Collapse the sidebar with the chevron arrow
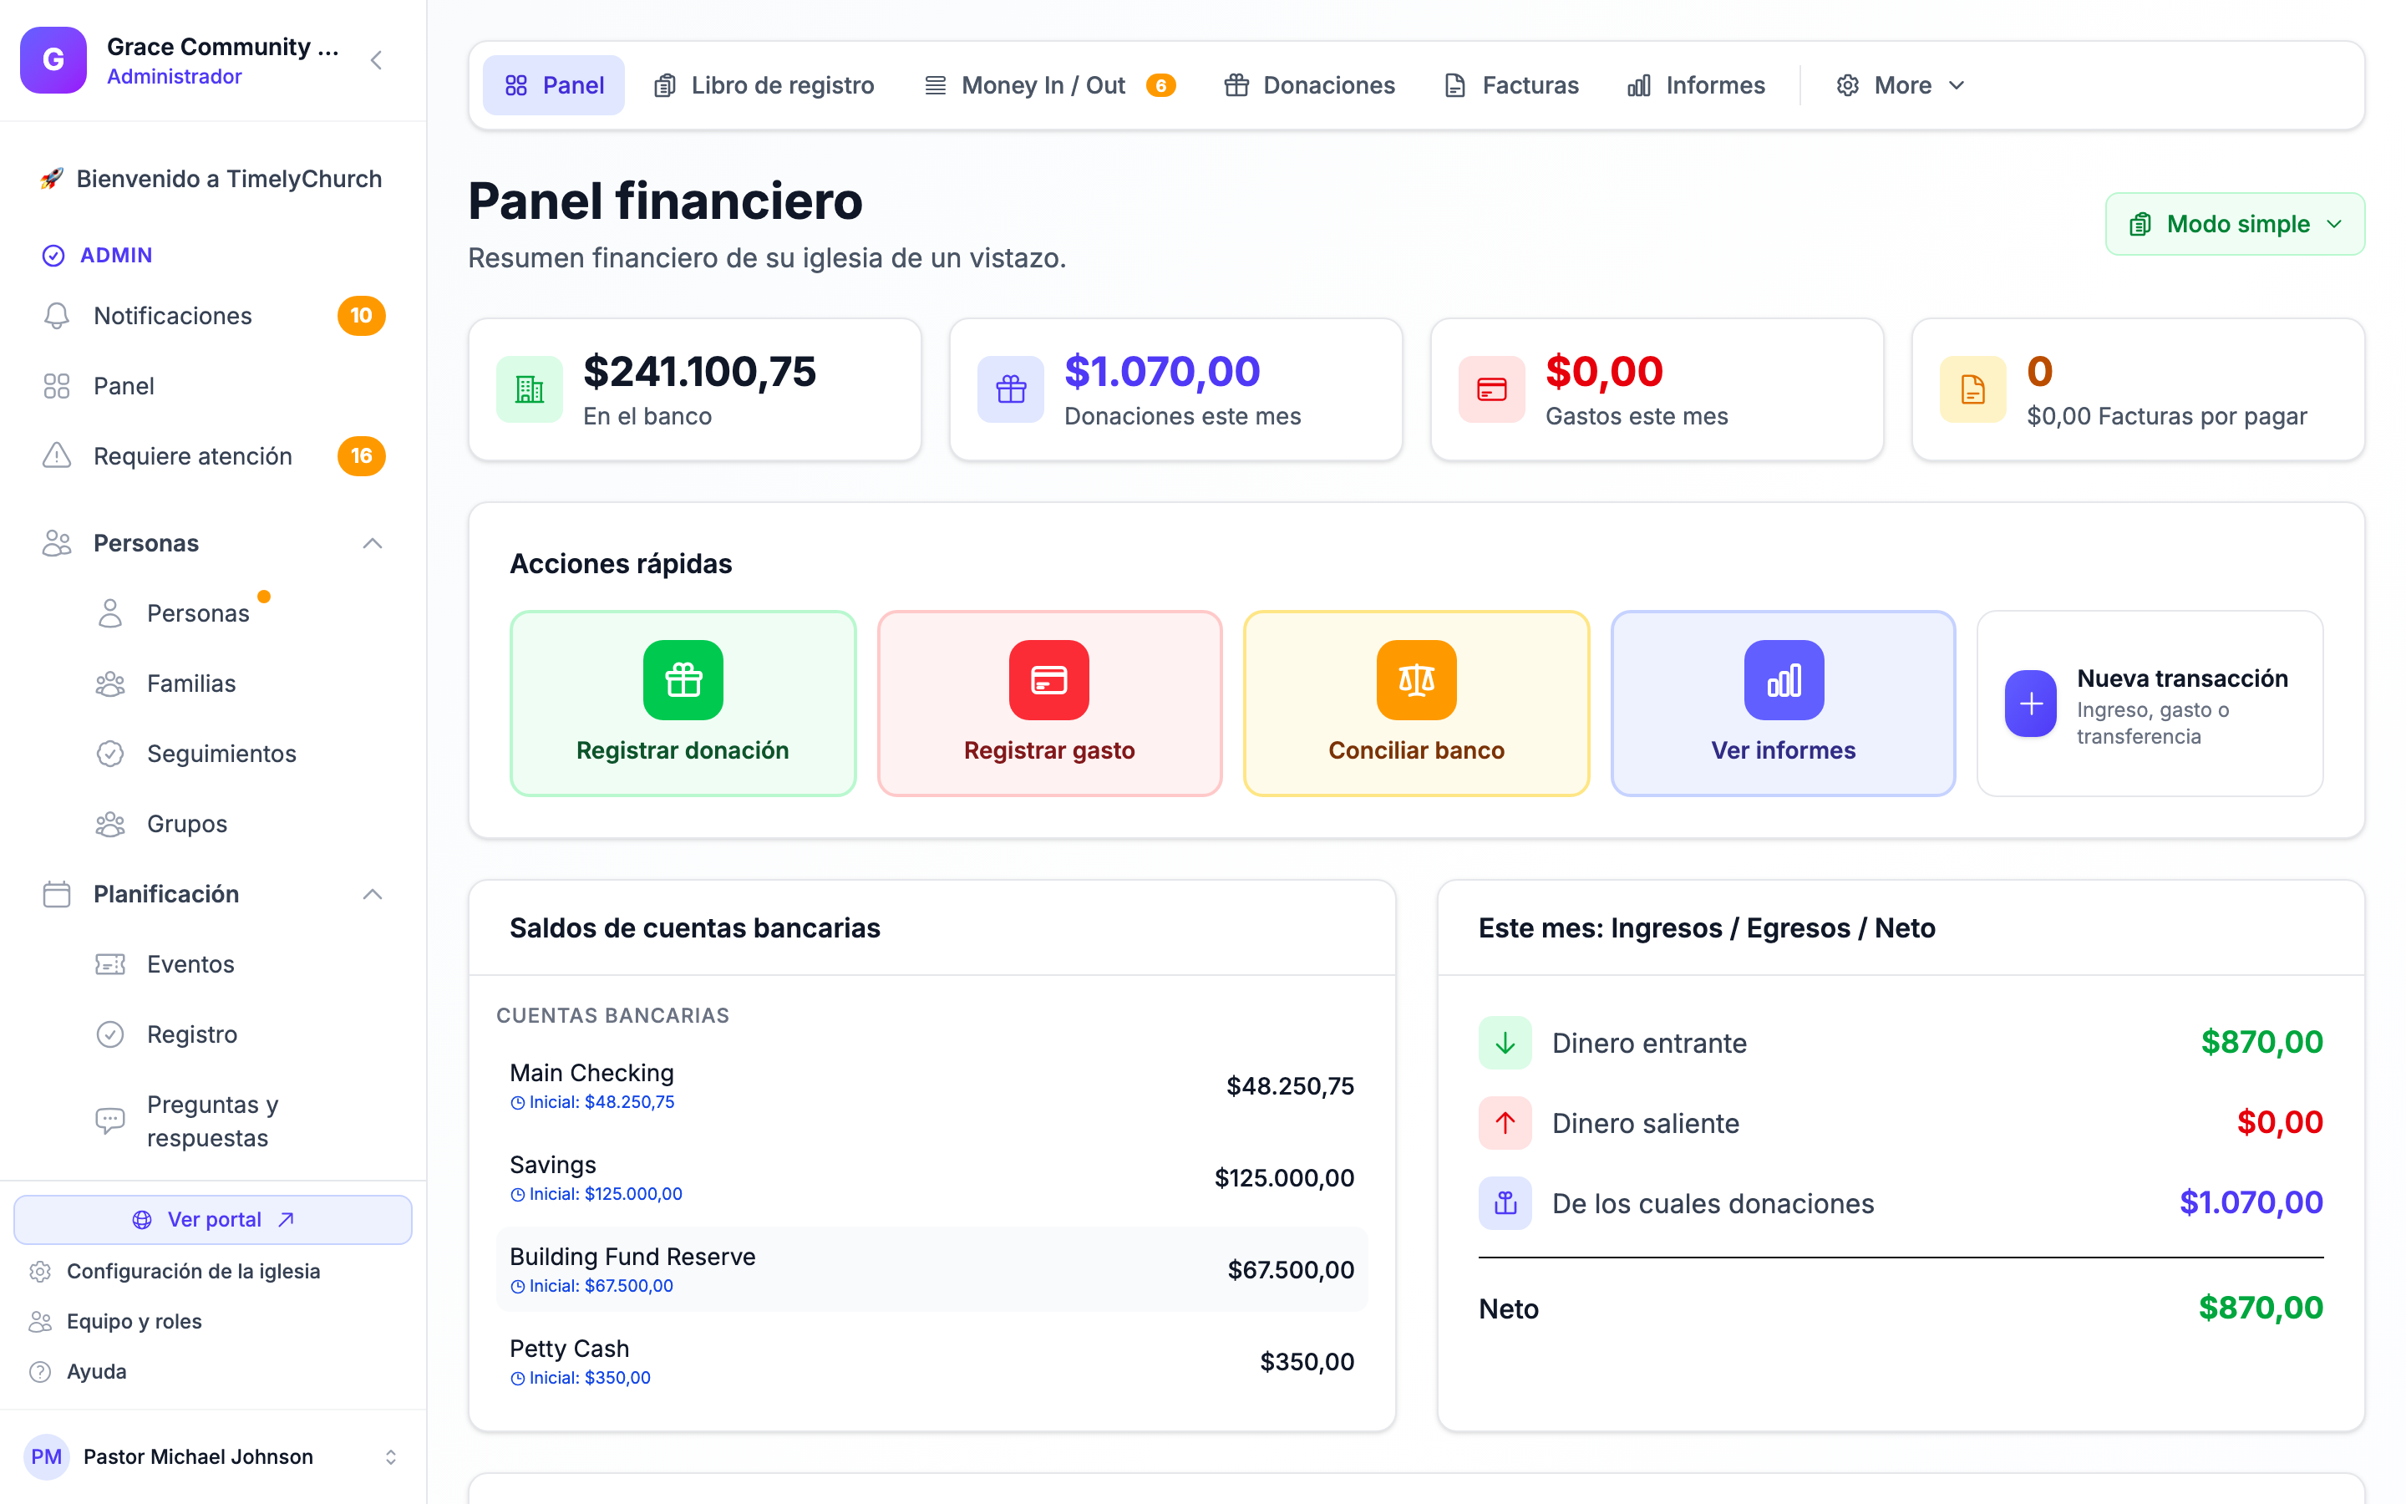Screen dimensions: 2406x1504 376,61
